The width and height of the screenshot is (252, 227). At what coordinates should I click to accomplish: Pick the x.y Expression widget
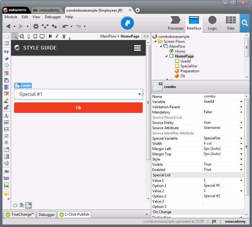pyautogui.click(x=6, y=52)
